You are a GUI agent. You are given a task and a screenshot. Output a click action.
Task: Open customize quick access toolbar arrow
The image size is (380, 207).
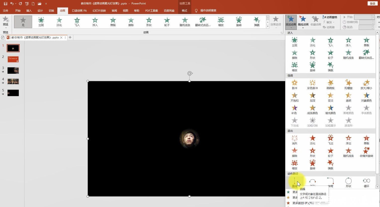click(46, 4)
